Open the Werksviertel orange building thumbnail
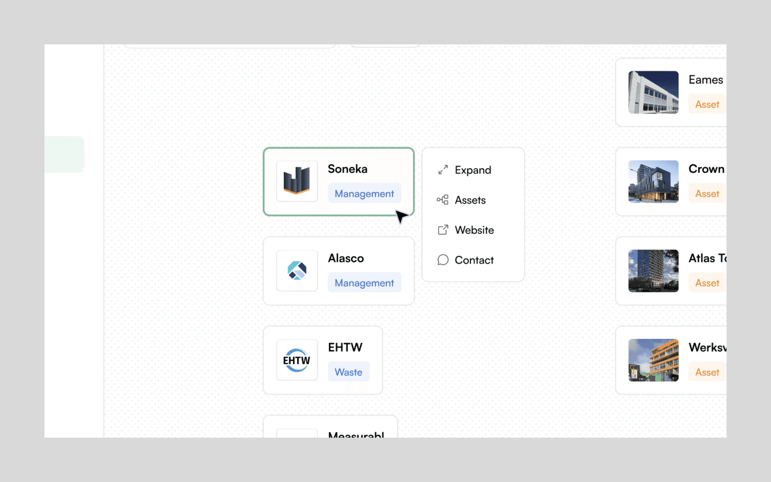The image size is (771, 482). pyautogui.click(x=653, y=360)
